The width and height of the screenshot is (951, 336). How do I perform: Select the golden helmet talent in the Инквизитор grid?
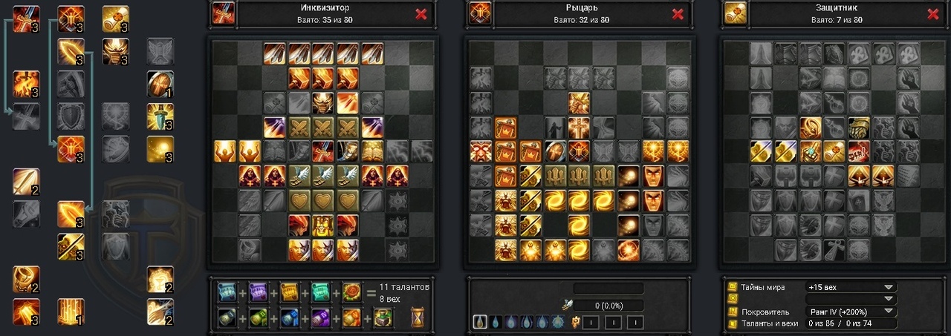(x=324, y=103)
